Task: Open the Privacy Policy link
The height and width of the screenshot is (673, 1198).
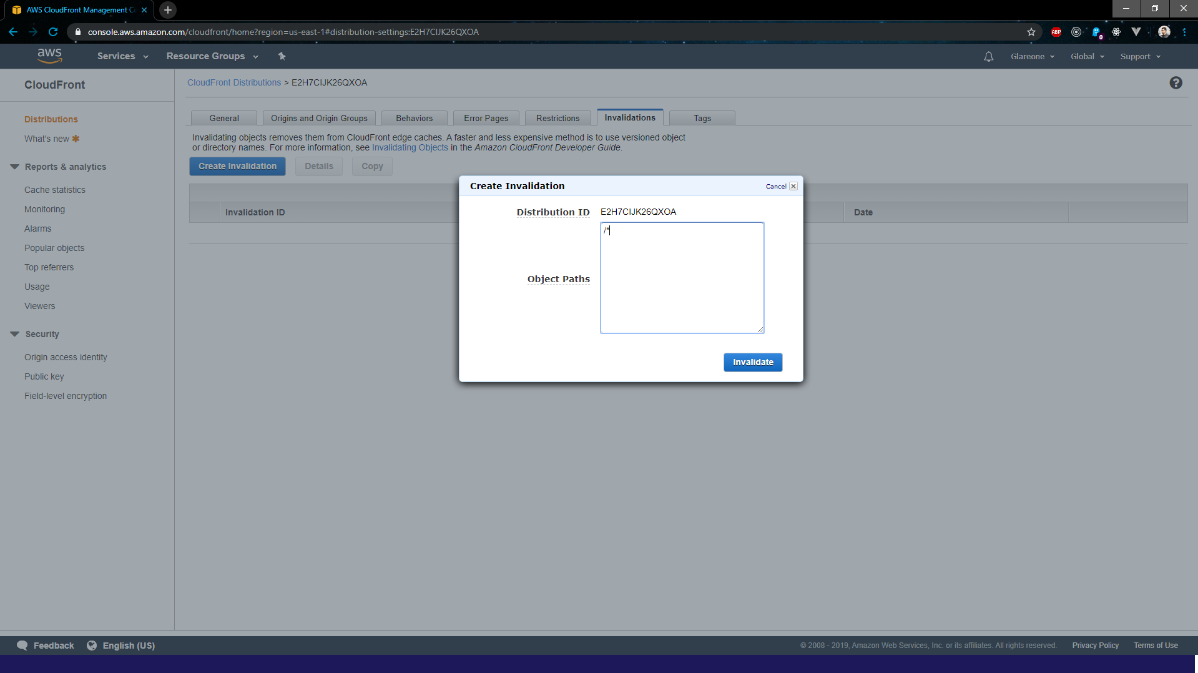Action: coord(1095,646)
